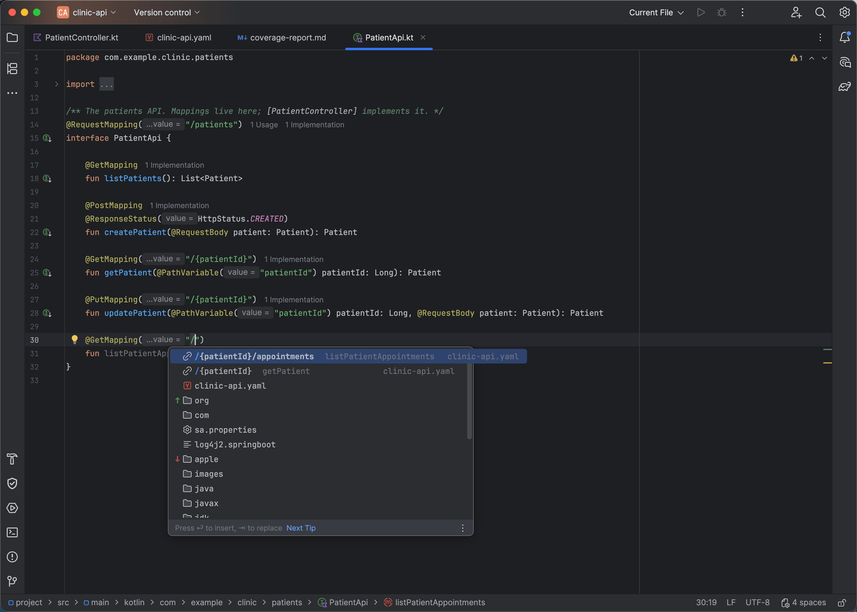Select the /{patientId} getPatient completion
The height and width of the screenshot is (612, 857).
click(320, 371)
